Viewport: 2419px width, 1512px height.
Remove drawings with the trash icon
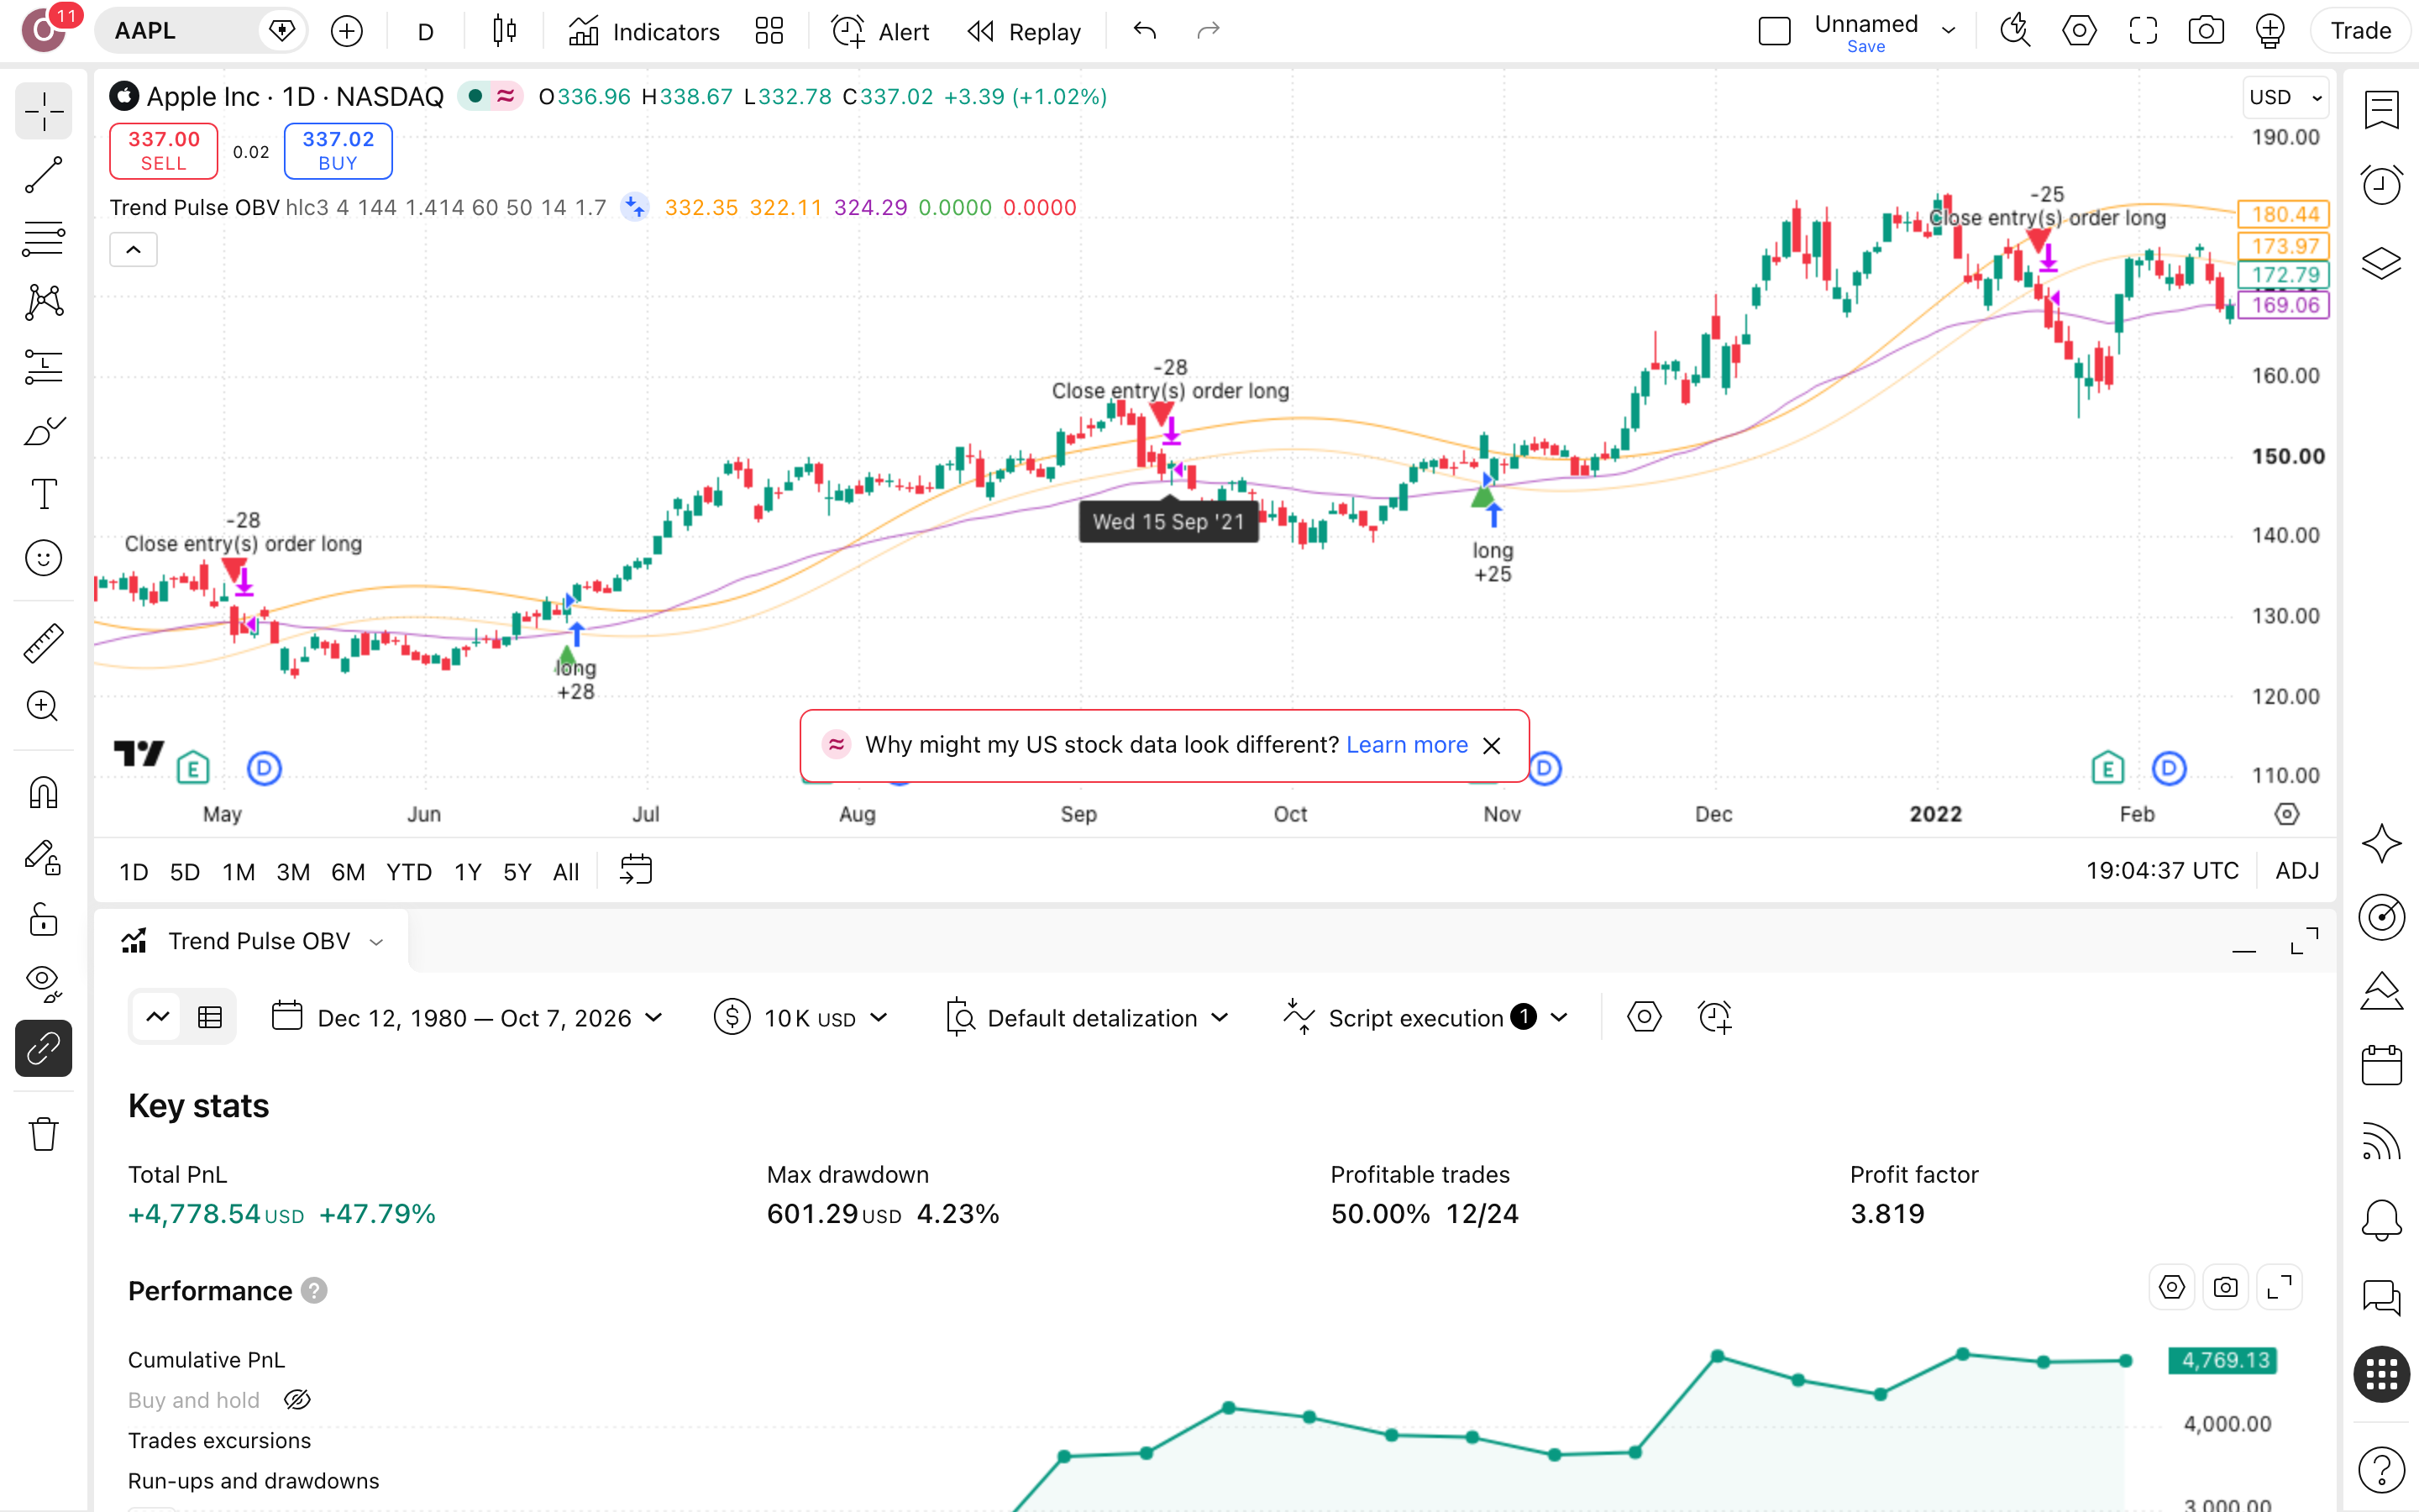click(43, 1134)
